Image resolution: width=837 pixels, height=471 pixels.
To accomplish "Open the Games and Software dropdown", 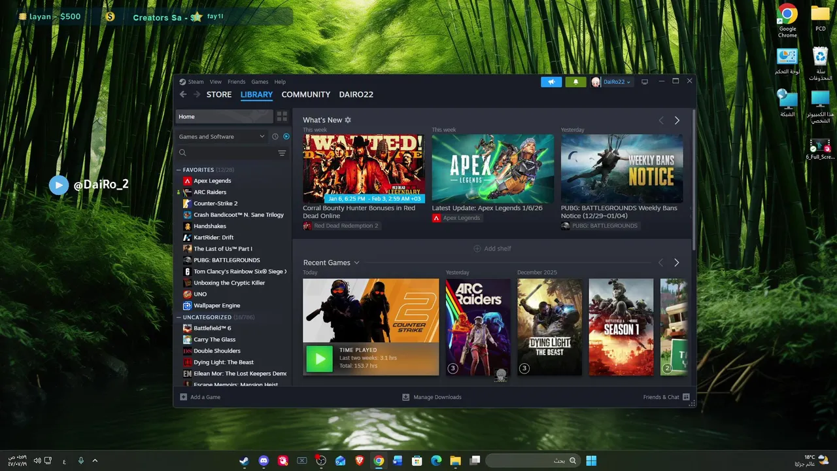I will pyautogui.click(x=222, y=137).
